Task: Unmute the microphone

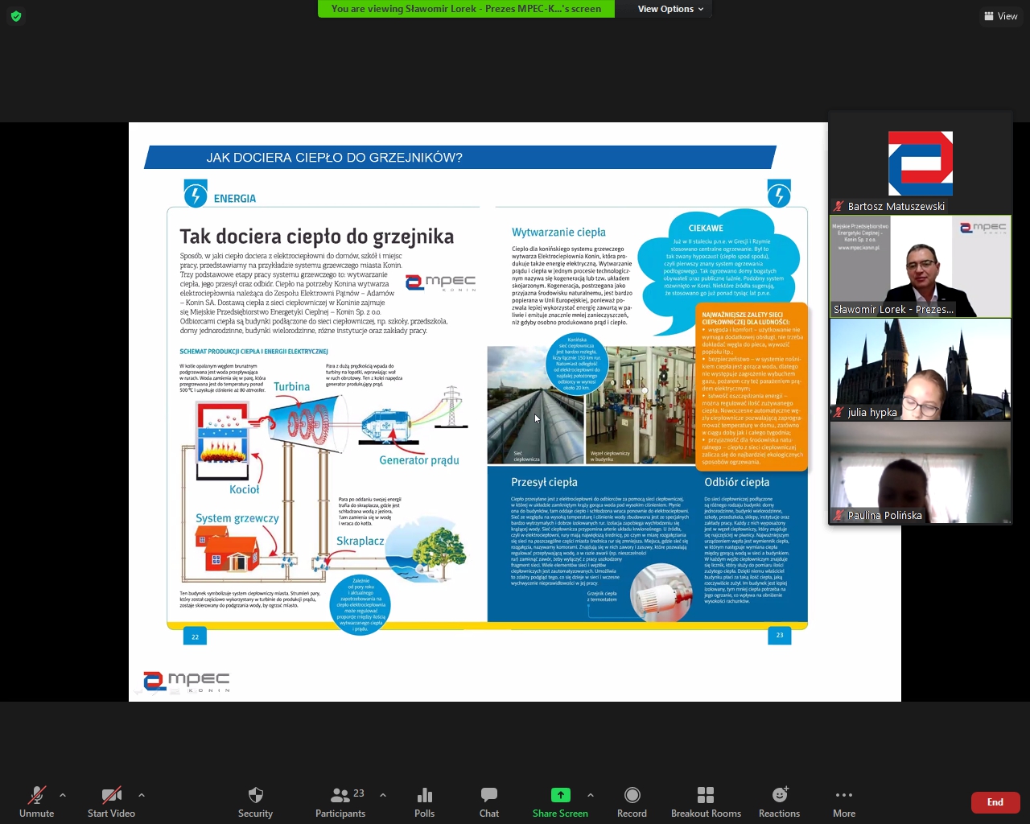Action: click(x=36, y=801)
